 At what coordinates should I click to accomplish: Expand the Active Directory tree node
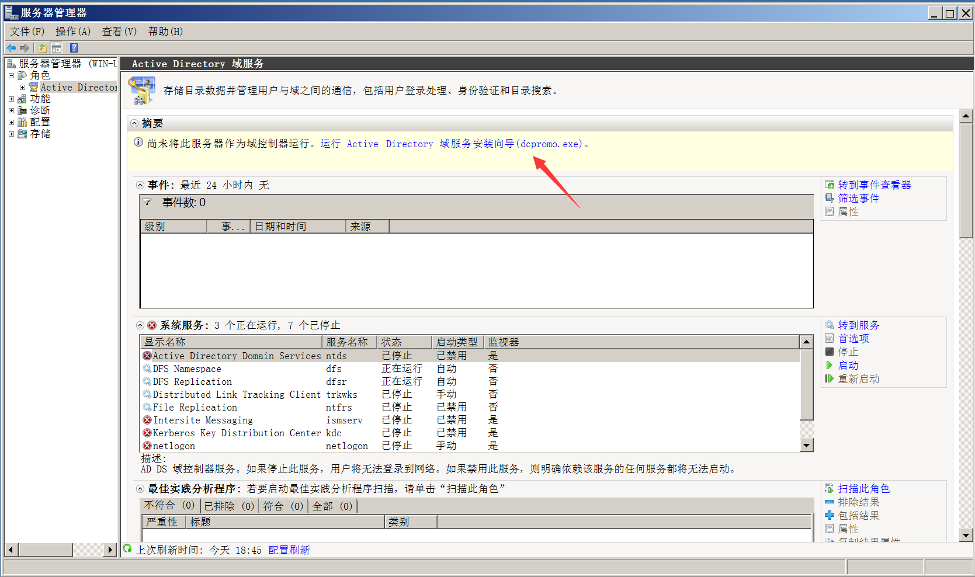(x=23, y=87)
